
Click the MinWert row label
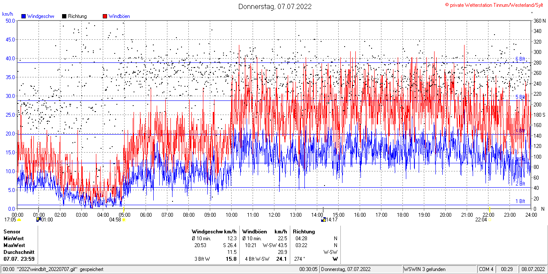[14, 239]
